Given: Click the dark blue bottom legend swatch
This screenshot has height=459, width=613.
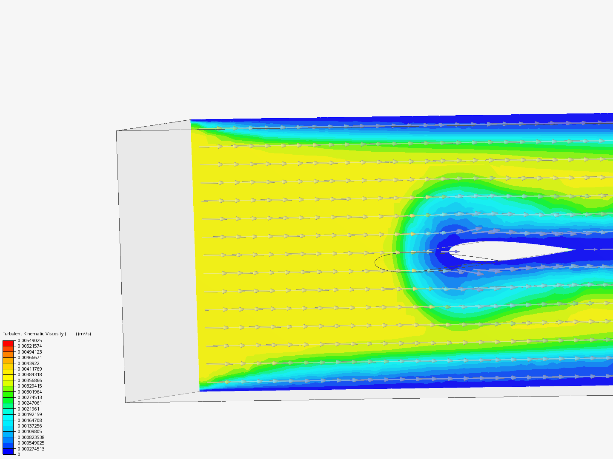Looking at the screenshot, I should [8, 451].
